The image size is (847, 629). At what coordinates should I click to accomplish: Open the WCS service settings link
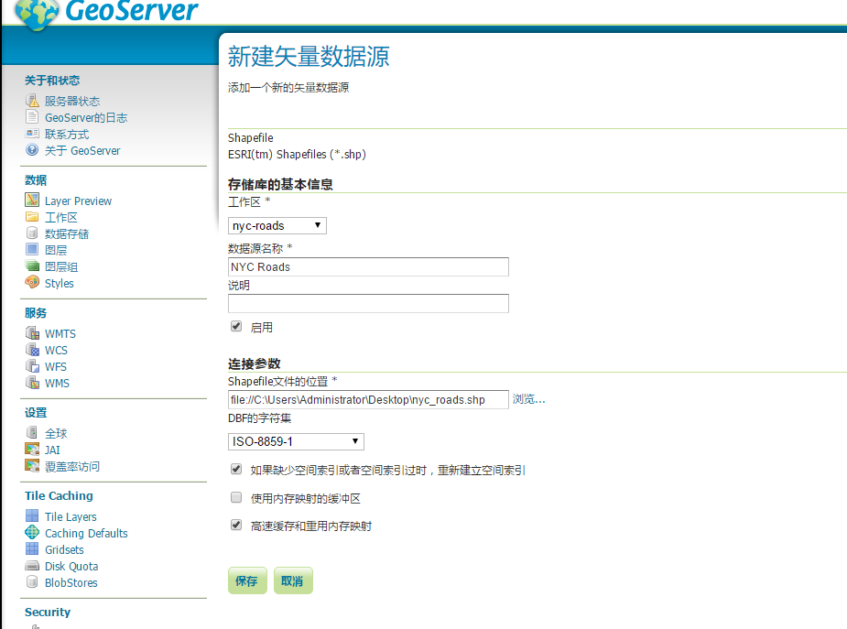tap(56, 351)
